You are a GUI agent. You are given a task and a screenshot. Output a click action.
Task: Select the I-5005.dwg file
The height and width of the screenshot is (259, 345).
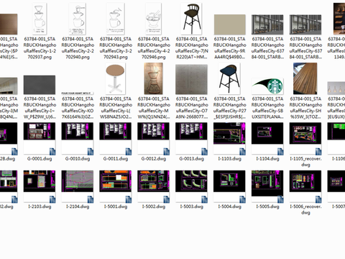pyautogui.click(x=267, y=187)
